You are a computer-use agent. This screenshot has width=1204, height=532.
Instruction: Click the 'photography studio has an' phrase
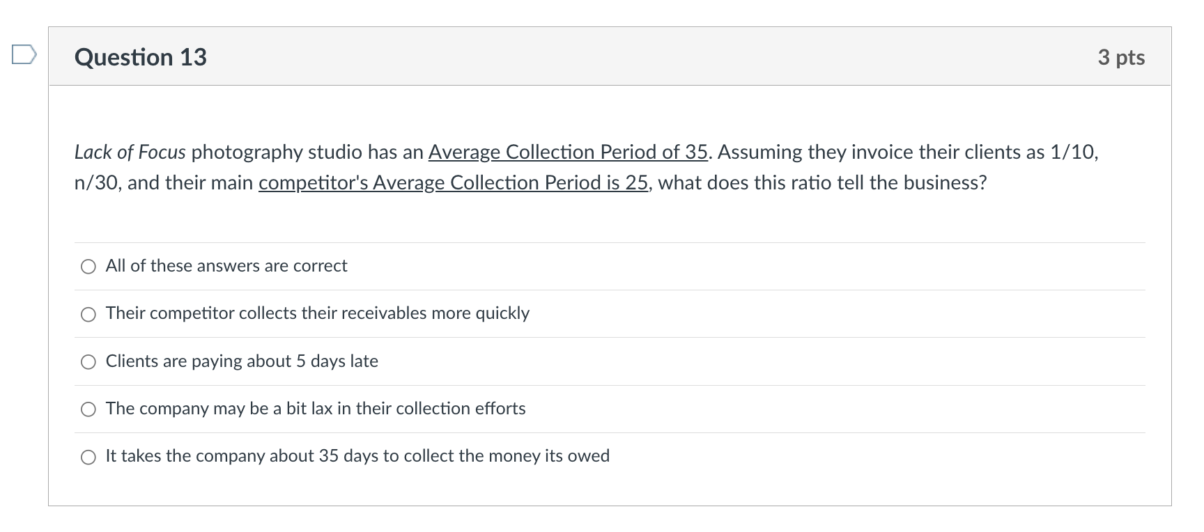coord(307,152)
